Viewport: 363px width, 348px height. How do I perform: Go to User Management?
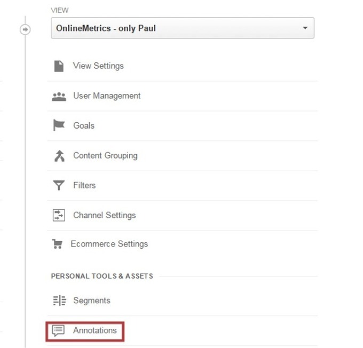pos(107,96)
